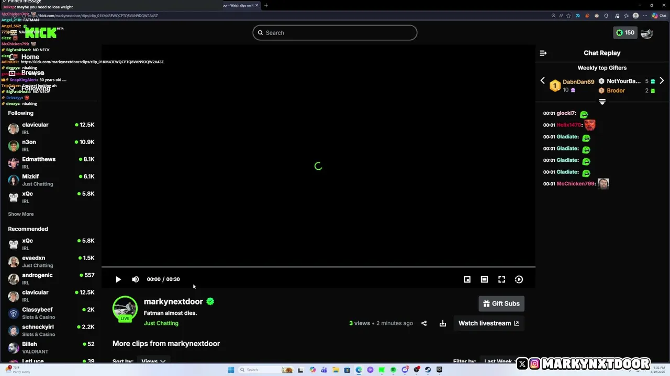
Task: Open the markynextdoor live avatar
Action: (x=125, y=309)
